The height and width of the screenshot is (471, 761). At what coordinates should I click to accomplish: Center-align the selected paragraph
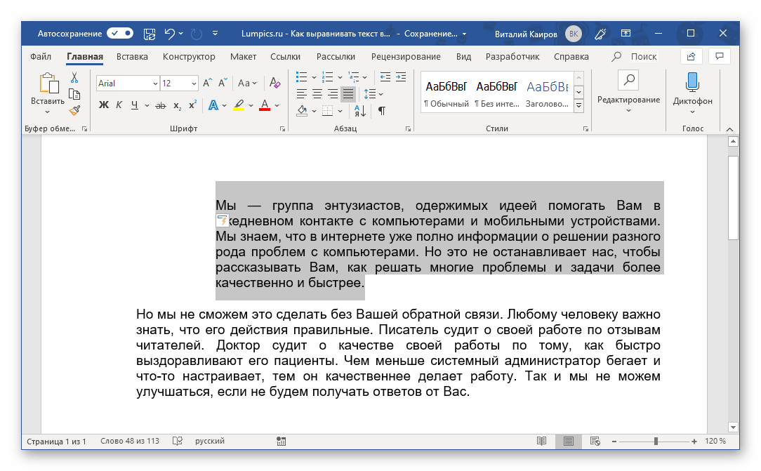[317, 93]
